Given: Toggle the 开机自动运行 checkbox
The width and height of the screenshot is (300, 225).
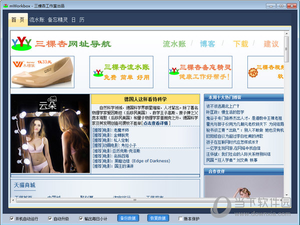Looking at the screenshot, I should [12, 218].
